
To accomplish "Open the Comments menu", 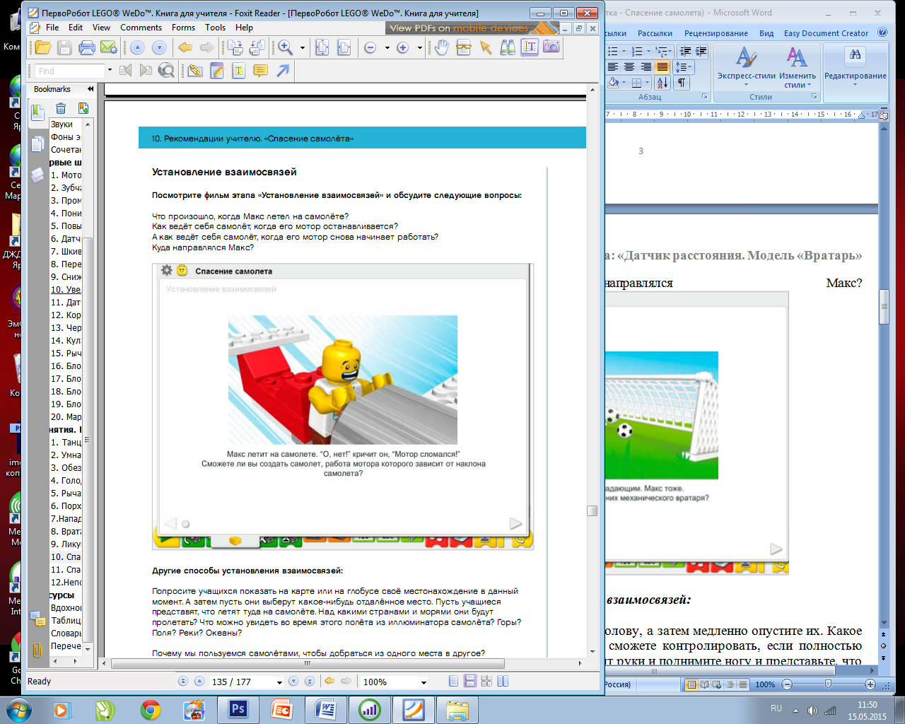I will [x=141, y=28].
